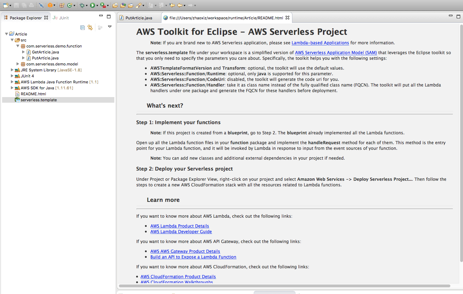Open the Debug dropdown arrow

[x=87, y=6]
